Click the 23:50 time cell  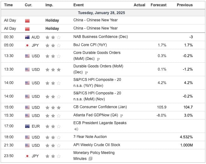[9, 156]
